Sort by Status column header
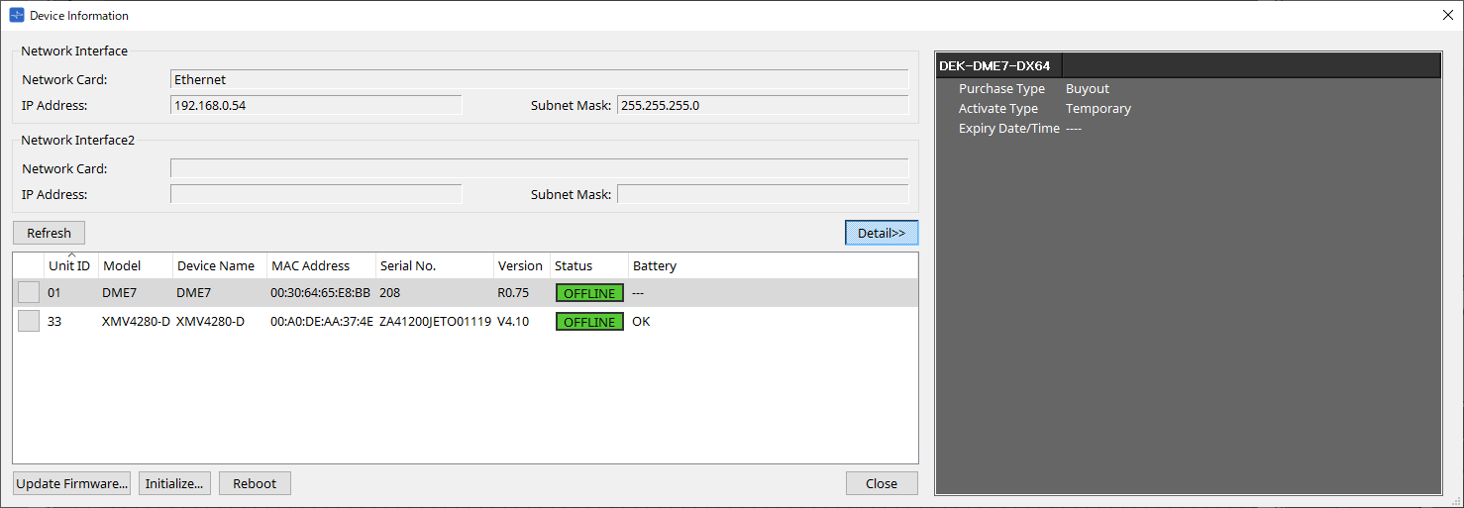Image resolution: width=1464 pixels, height=508 pixels. (x=588, y=265)
